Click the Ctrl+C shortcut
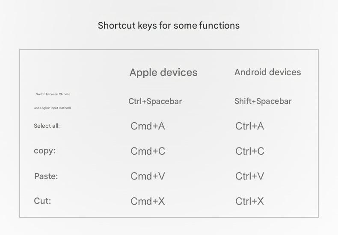Image resolution: width=338 pixels, height=235 pixels. (x=250, y=151)
